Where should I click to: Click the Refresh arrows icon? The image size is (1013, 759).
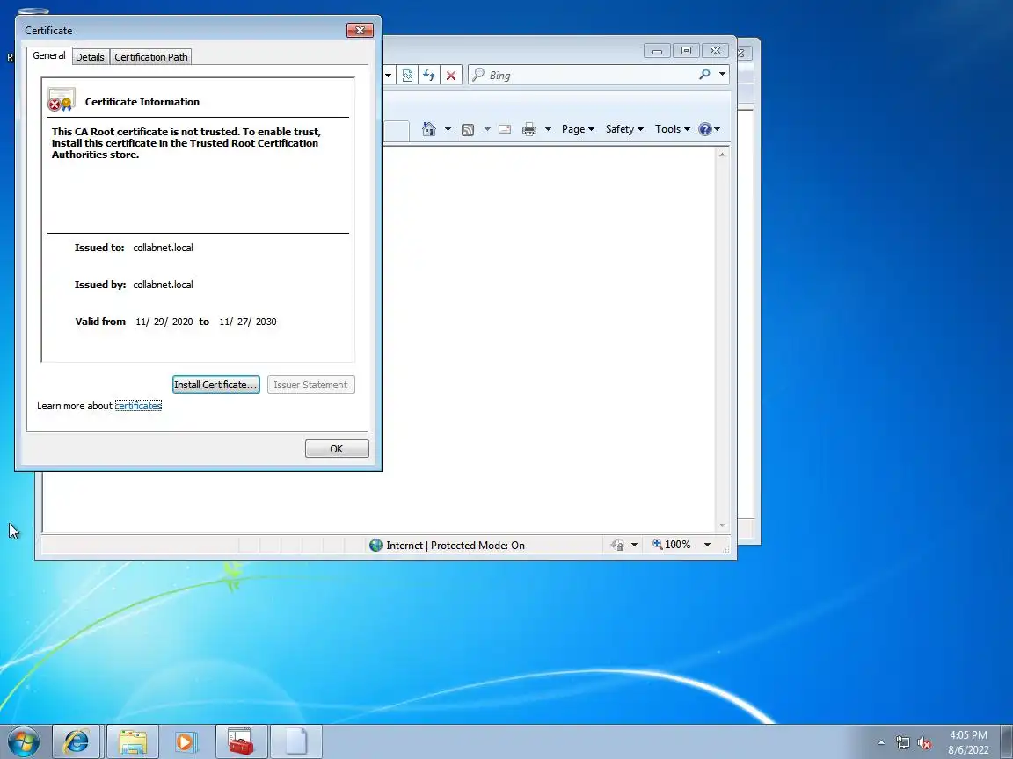[429, 76]
